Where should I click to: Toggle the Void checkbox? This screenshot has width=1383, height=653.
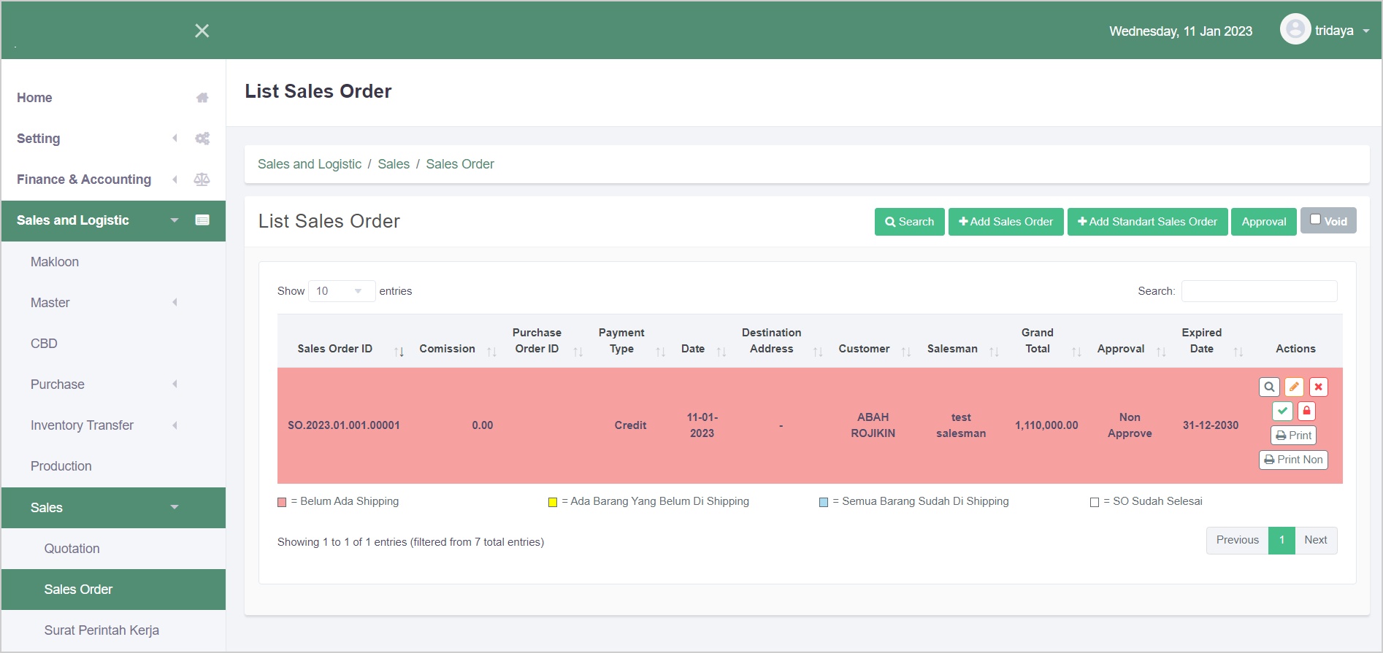[1315, 220]
